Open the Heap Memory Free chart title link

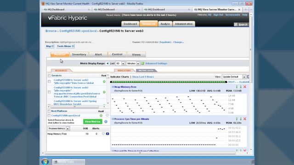point(125,87)
